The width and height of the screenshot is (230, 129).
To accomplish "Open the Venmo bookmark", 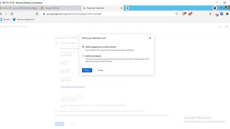I will pos(5,19).
